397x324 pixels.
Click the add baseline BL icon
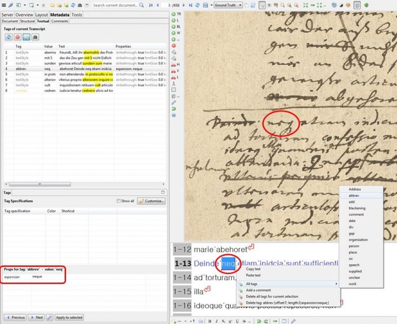coord(174,27)
